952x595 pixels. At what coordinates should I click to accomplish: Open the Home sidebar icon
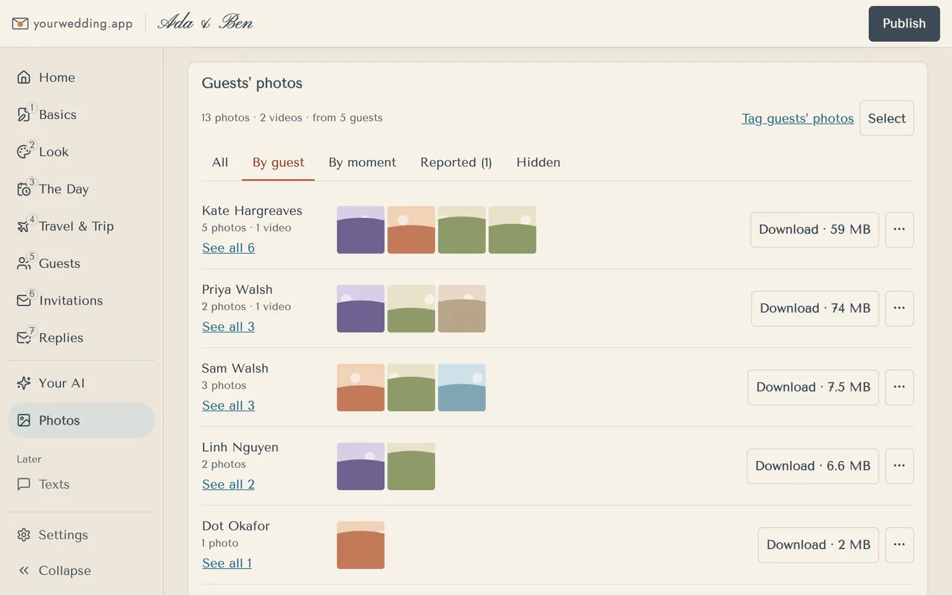pyautogui.click(x=24, y=77)
